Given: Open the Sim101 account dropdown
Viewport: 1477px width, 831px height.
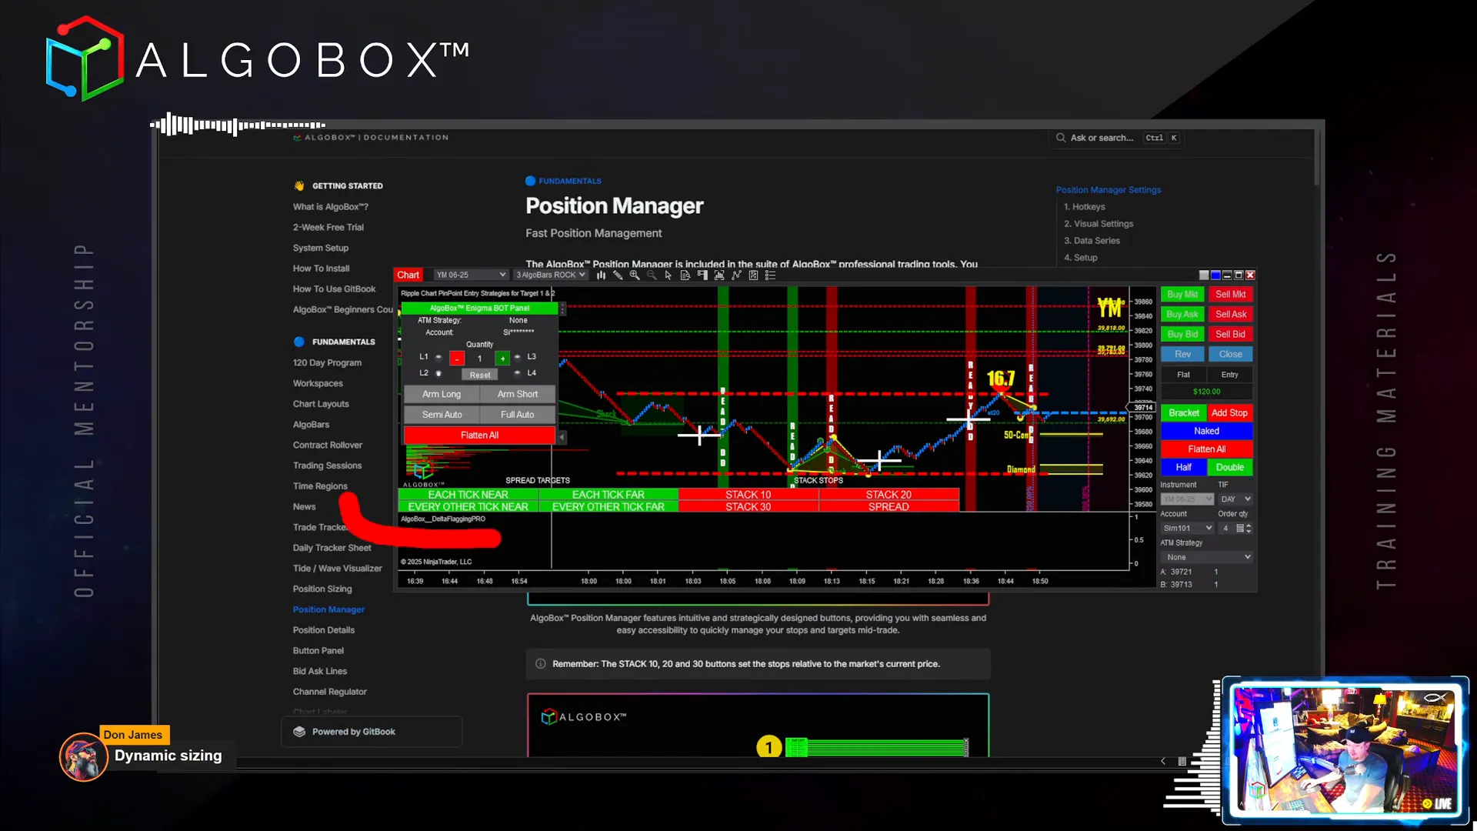Looking at the screenshot, I should [x=1187, y=528].
